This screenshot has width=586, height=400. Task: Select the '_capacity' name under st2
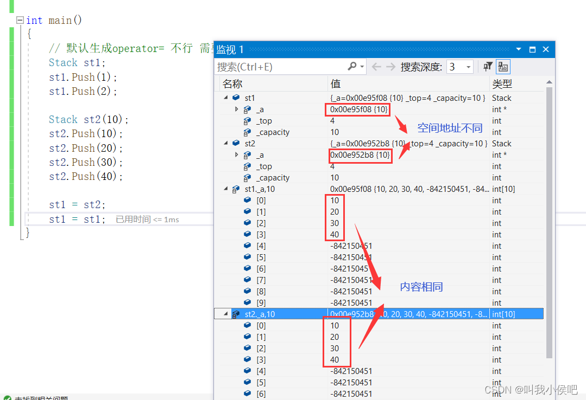[273, 178]
